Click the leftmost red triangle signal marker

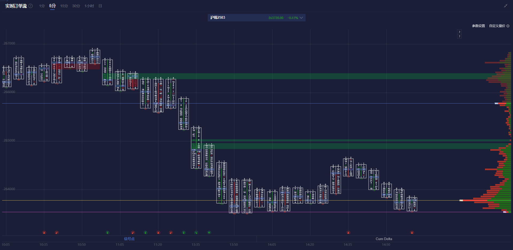(44, 233)
